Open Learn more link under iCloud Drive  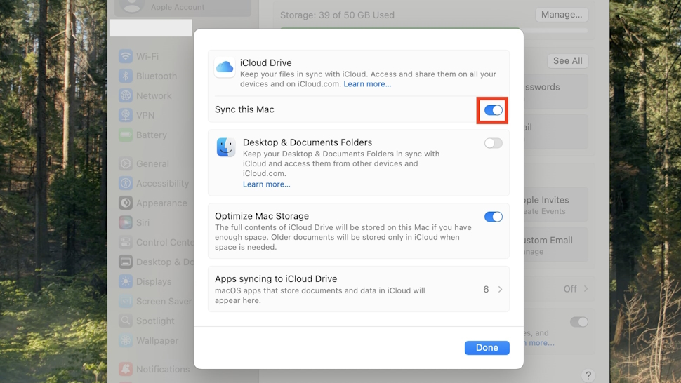coord(367,84)
